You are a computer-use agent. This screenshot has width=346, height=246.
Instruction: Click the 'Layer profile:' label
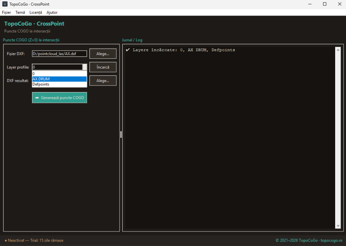(x=18, y=67)
